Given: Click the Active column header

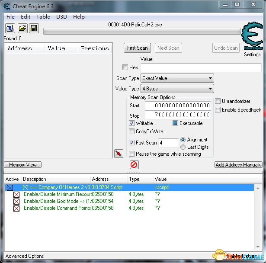Looking at the screenshot, I should [x=12, y=179].
